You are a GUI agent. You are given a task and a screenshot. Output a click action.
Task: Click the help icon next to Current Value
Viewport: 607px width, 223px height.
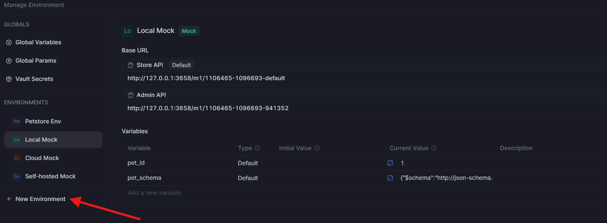click(x=434, y=148)
